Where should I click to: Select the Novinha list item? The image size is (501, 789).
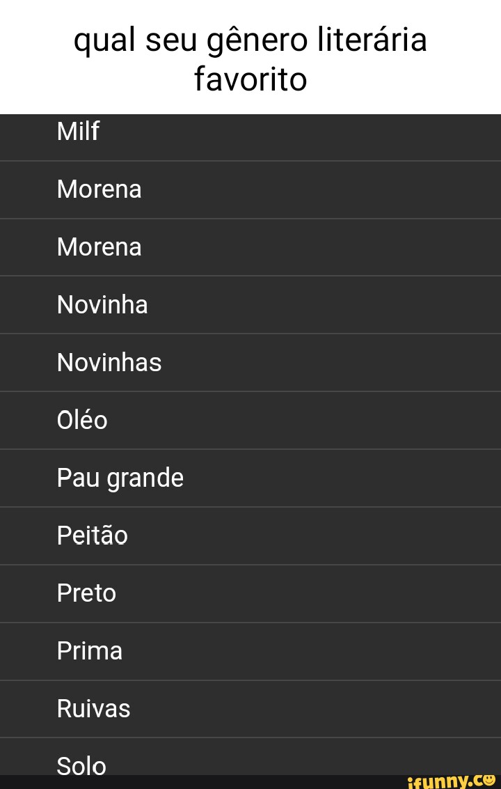250,304
